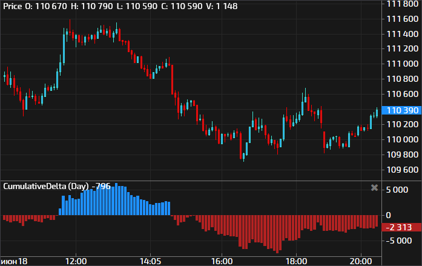Click the open value O: 110 670
The height and width of the screenshot is (266, 422).
pyautogui.click(x=47, y=6)
